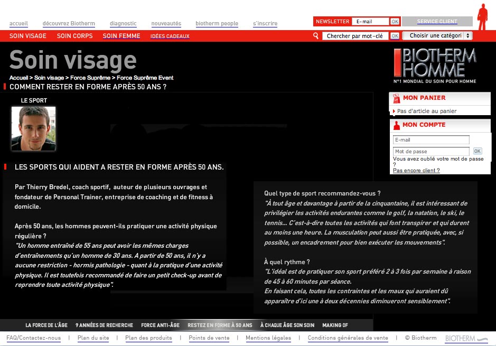The height and width of the screenshot is (346, 496).
Task: Open the MAKING OF tab
Action: coord(335,325)
